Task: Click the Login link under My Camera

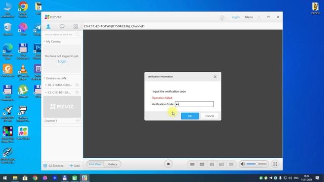Action: [62, 61]
